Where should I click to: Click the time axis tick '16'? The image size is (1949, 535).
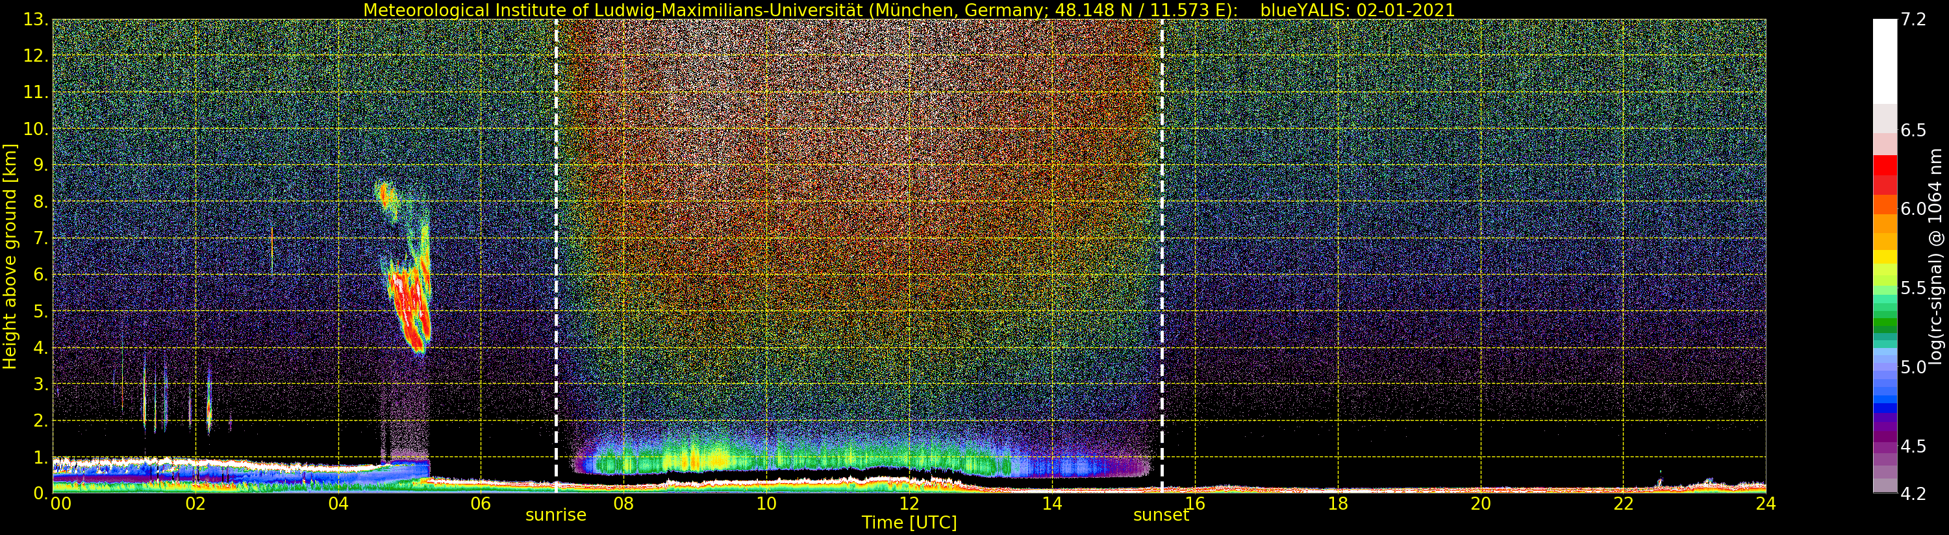[1195, 504]
